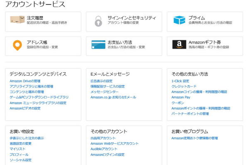Image resolution: width=250 pixels, height=165 pixels.
Task: Click the orange location pin icon
Action: coord(17,45)
